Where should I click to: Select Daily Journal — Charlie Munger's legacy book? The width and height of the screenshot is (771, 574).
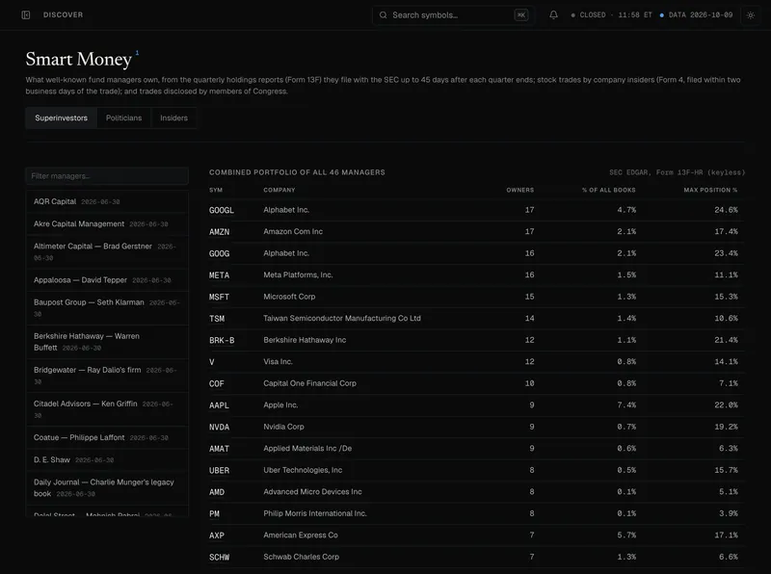(x=107, y=487)
